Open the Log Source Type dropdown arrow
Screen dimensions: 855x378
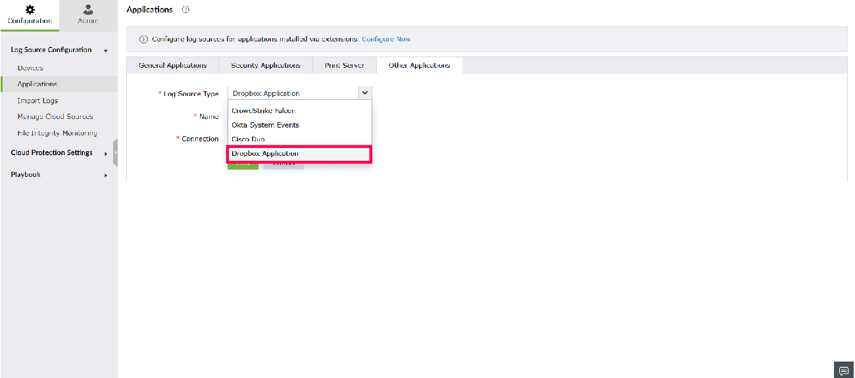[365, 93]
